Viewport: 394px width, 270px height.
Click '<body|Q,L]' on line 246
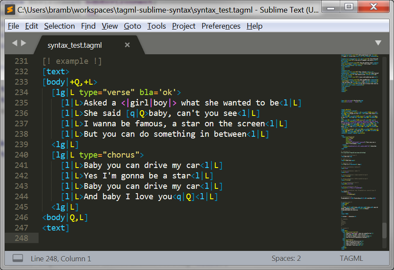tap(65, 217)
